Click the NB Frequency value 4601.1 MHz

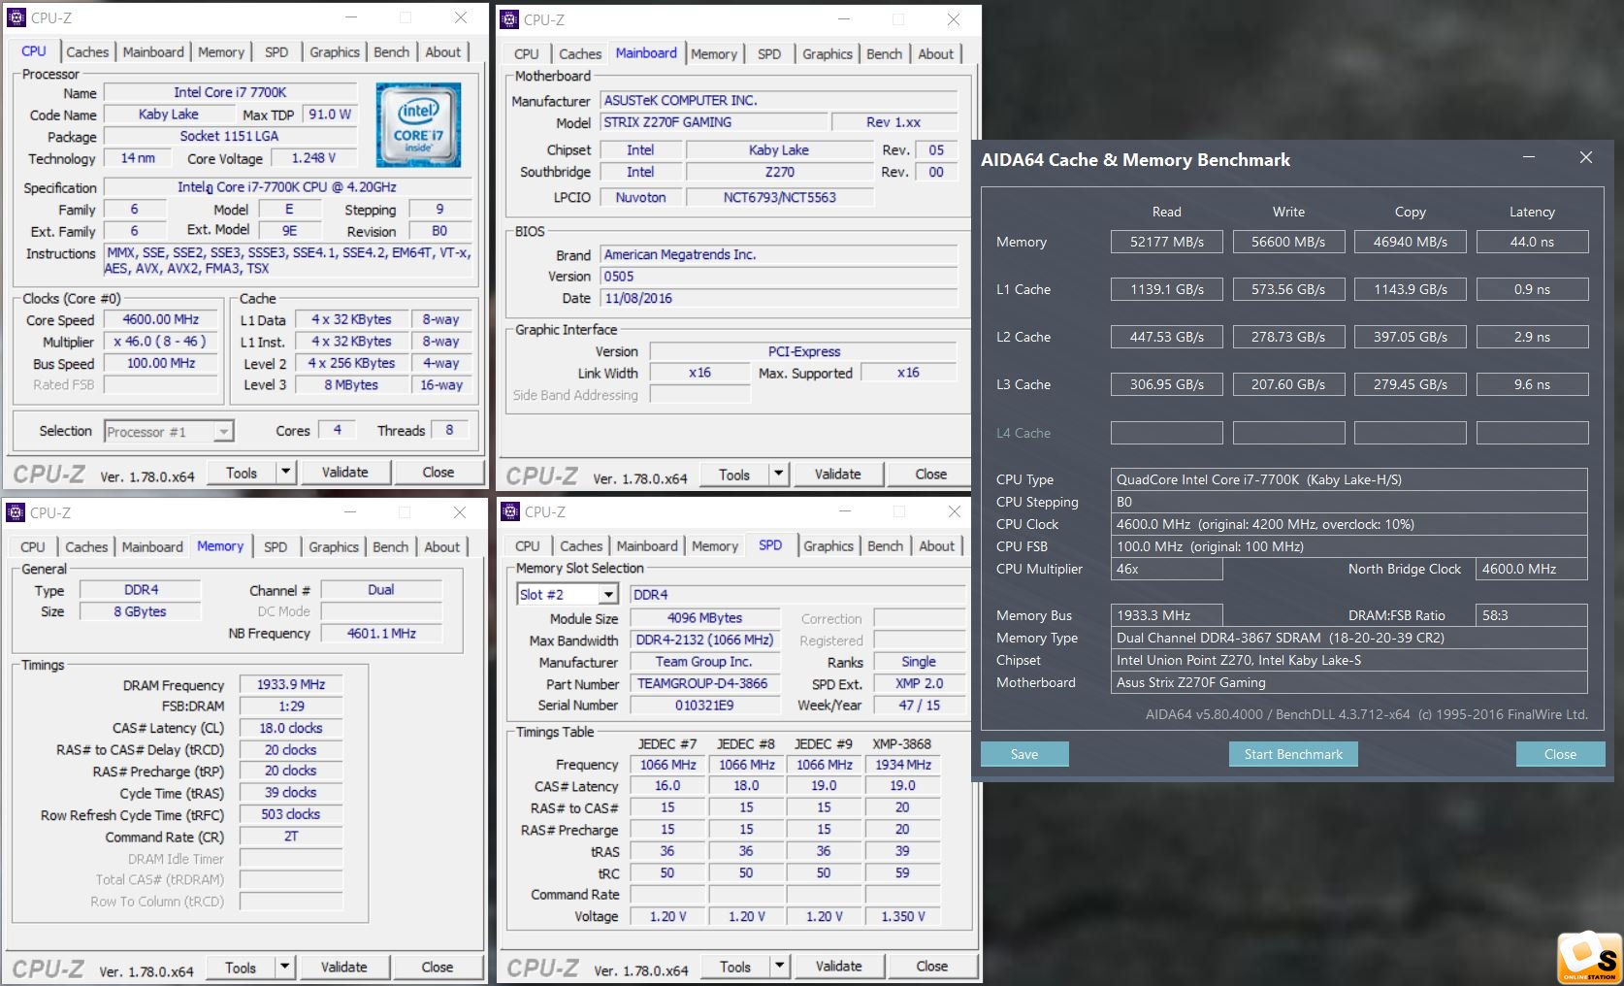pyautogui.click(x=381, y=634)
